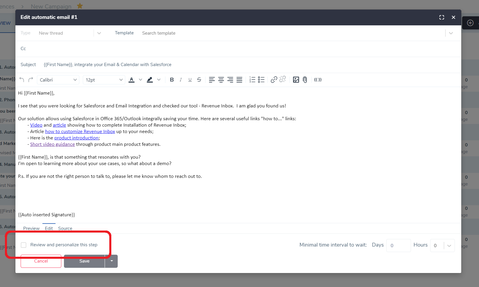479x287 pixels.
Task: Open the Video link in the email body
Action: click(36, 125)
